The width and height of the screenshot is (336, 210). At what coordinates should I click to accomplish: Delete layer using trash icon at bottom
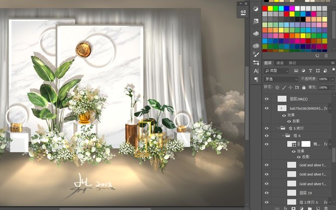(x=326, y=208)
